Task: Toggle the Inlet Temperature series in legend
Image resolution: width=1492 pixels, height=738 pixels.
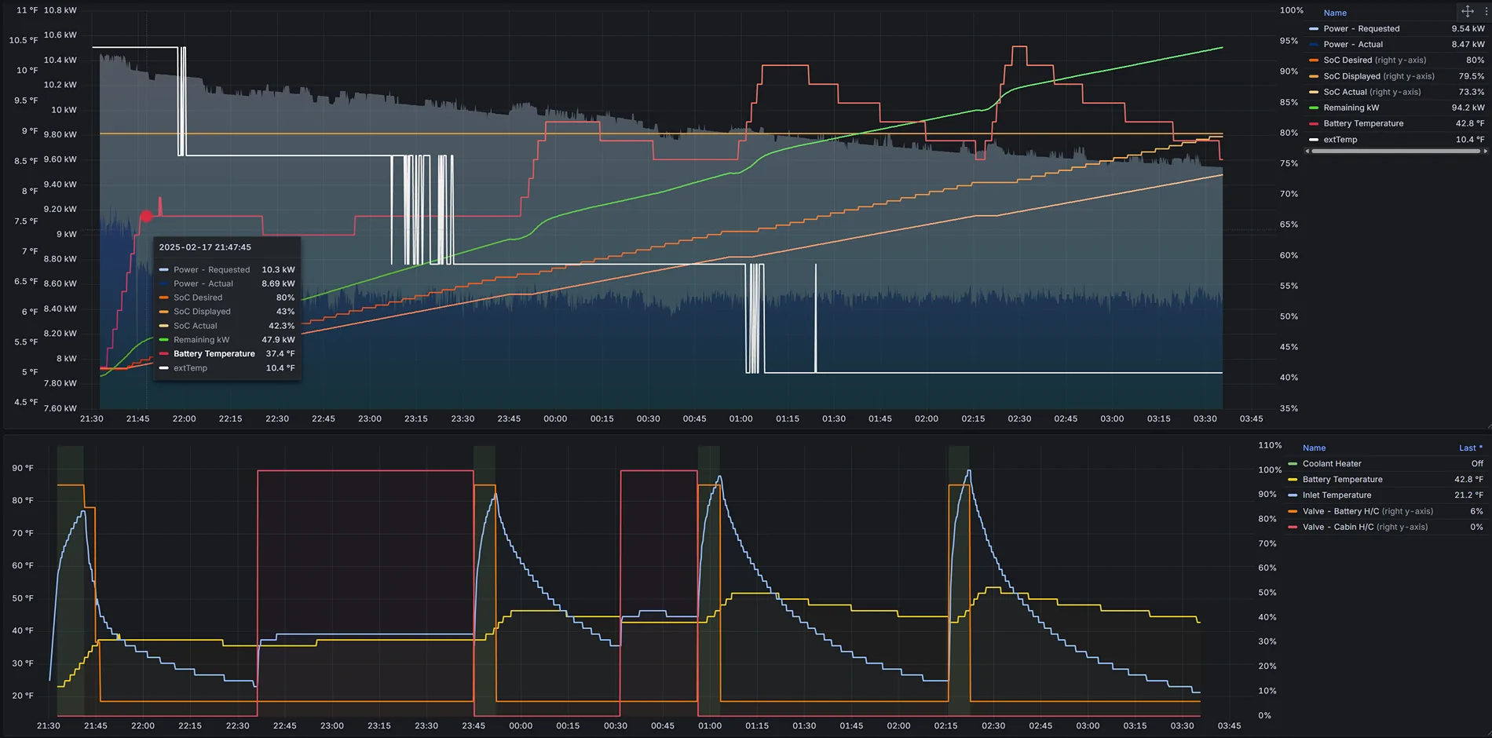Action: (x=1337, y=495)
